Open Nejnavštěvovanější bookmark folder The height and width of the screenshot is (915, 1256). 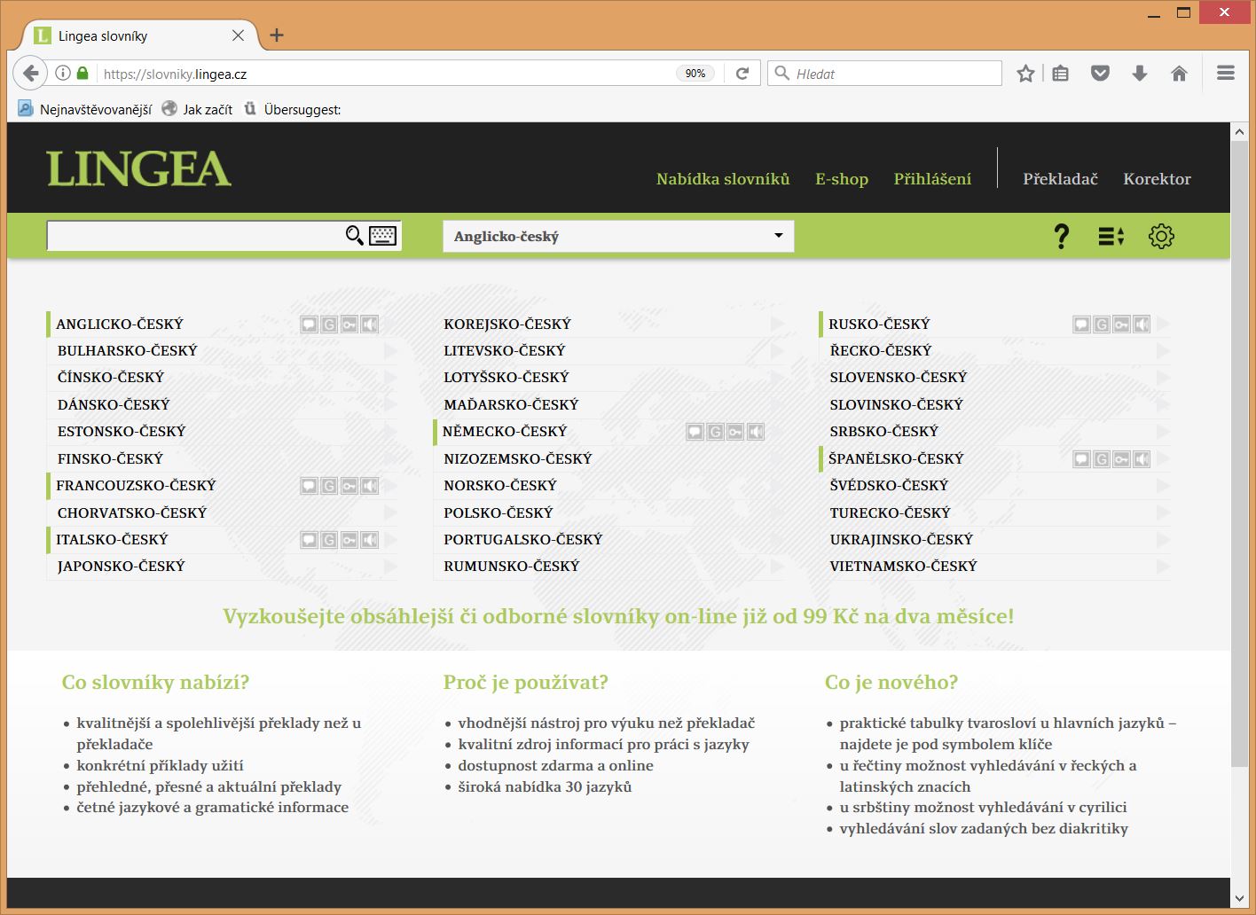(85, 109)
